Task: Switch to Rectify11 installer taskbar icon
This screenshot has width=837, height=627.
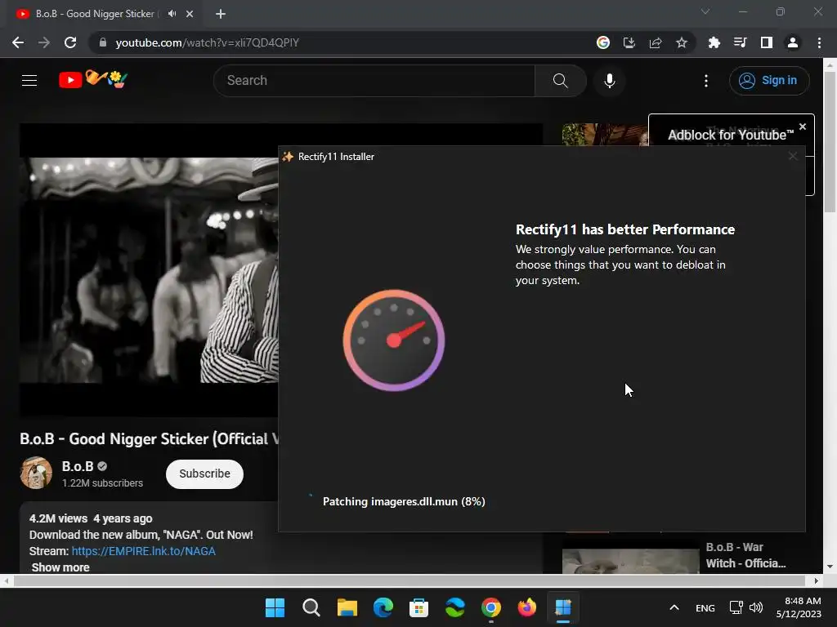Action: tap(563, 607)
